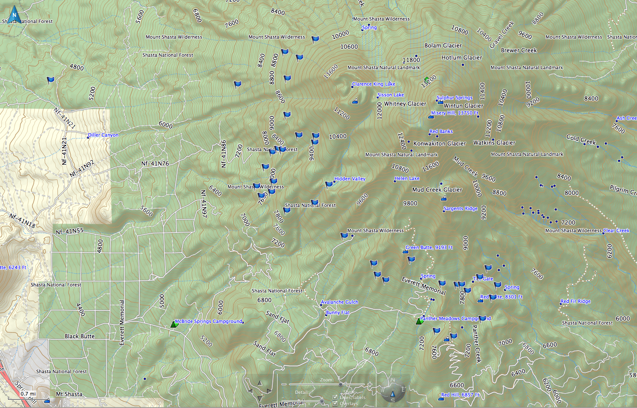Click the zoom out minus button

[284, 385]
